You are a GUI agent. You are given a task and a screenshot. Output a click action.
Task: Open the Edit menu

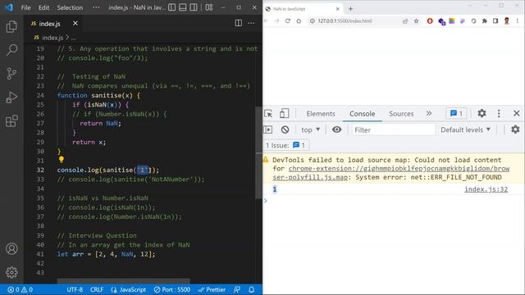tap(43, 7)
